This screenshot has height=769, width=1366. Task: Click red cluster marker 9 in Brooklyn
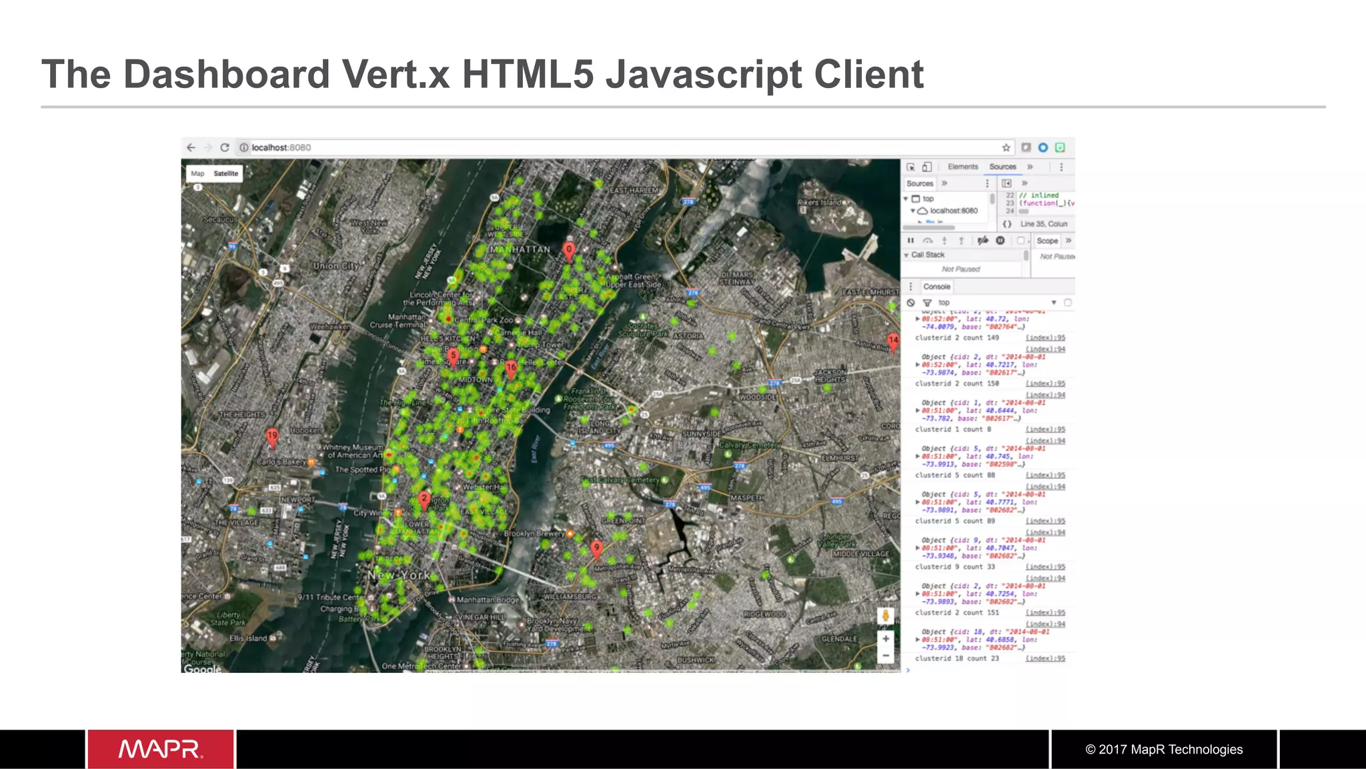coord(597,550)
